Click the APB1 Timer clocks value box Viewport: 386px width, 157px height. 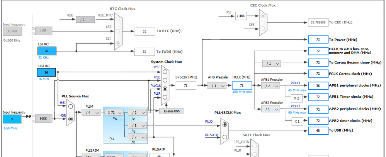[318, 97]
